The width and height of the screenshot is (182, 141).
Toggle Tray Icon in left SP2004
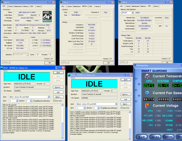tap(54, 101)
